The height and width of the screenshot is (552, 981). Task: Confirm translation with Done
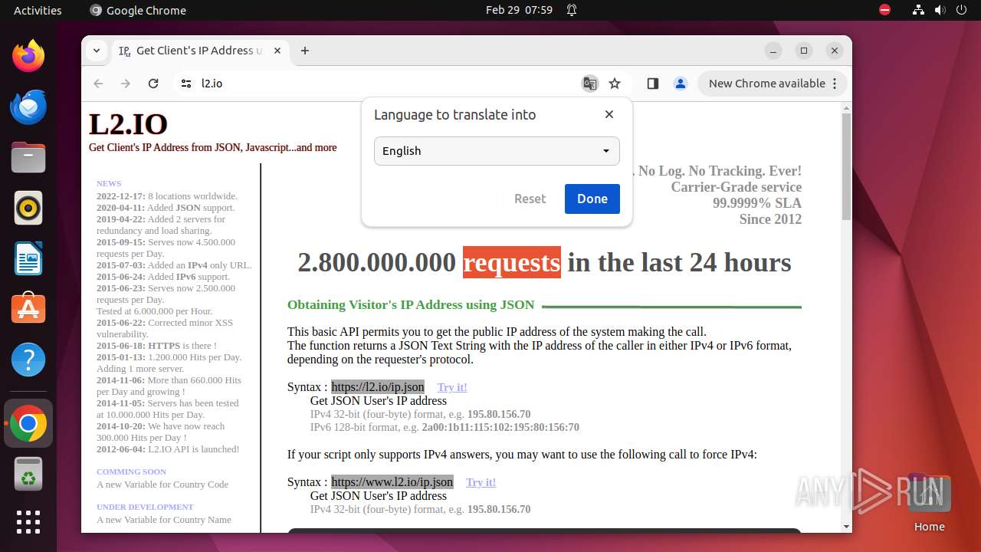[x=592, y=199]
